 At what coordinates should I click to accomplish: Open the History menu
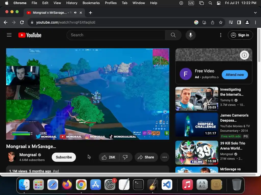pyautogui.click(x=72, y=3)
